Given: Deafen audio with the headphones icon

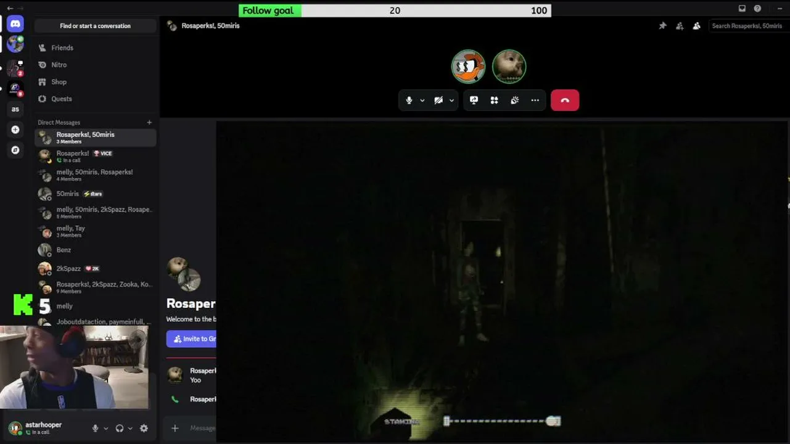Looking at the screenshot, I should click(x=120, y=429).
